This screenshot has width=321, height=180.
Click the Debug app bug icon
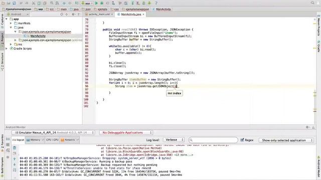(102, 3)
